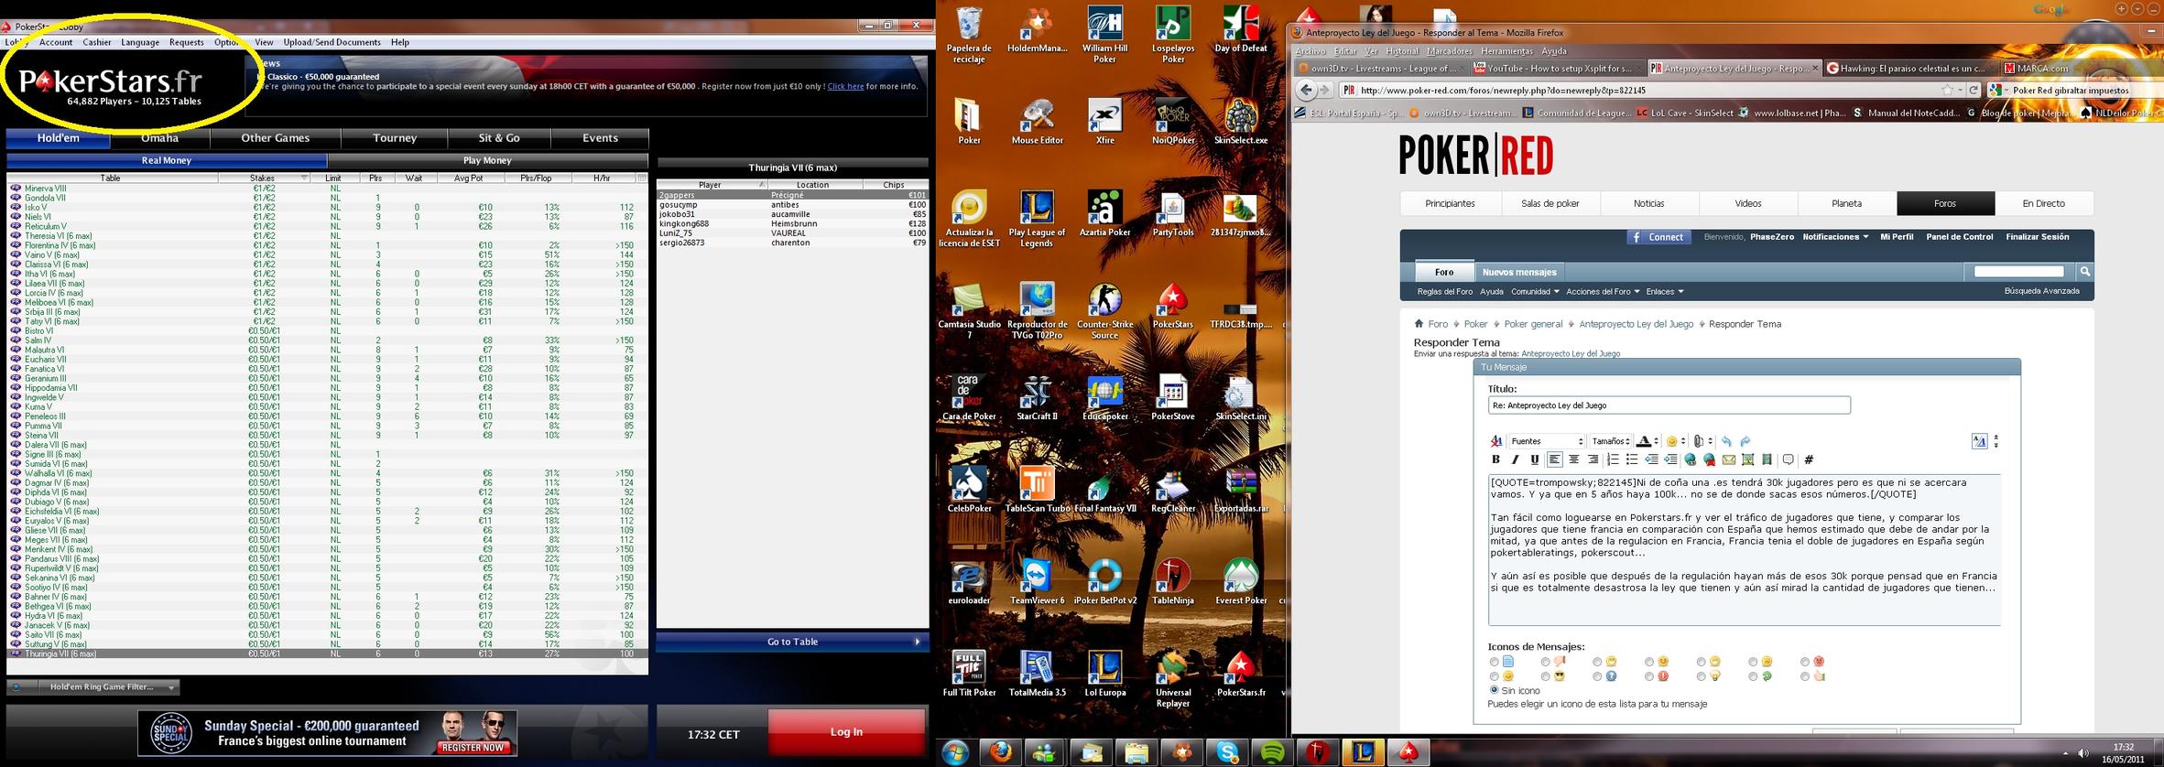The image size is (2164, 767).
Task: Remove link with globe-and-red-X icon
Action: 1710,459
